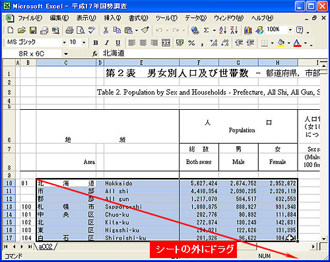
Task: Copy selection with Copy icon
Action: pyautogui.click(x=117, y=30)
